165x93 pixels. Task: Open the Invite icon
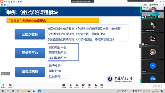(x=71, y=86)
